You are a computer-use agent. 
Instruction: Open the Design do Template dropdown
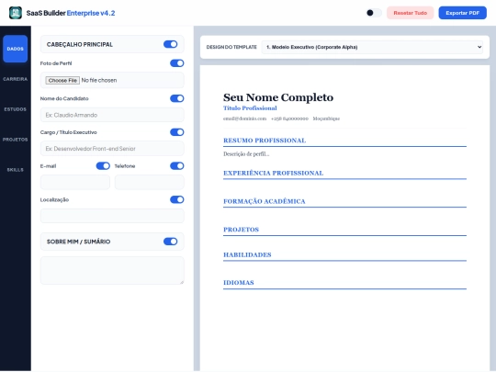(372, 47)
